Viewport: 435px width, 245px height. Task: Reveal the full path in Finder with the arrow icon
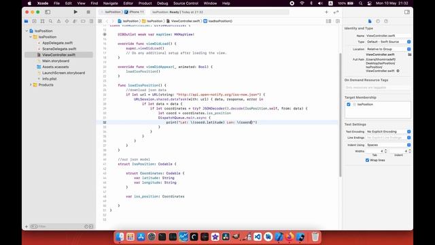pyautogui.click(x=398, y=71)
